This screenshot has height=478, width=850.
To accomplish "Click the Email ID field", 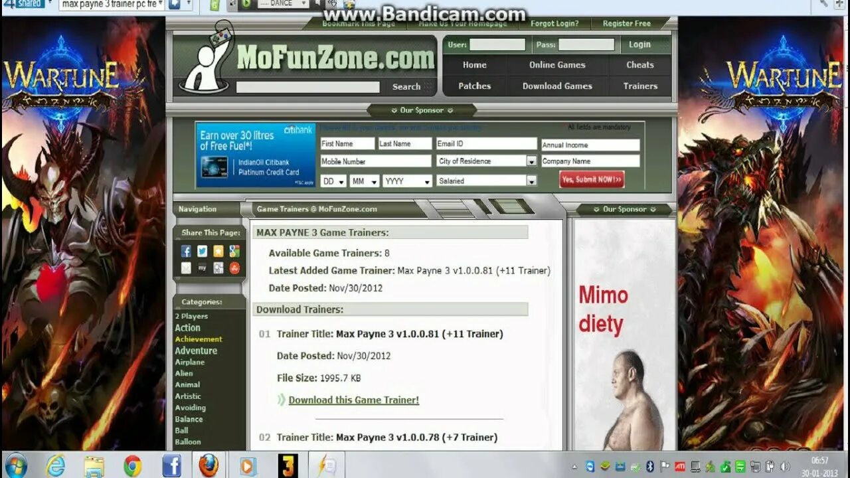I will point(487,143).
